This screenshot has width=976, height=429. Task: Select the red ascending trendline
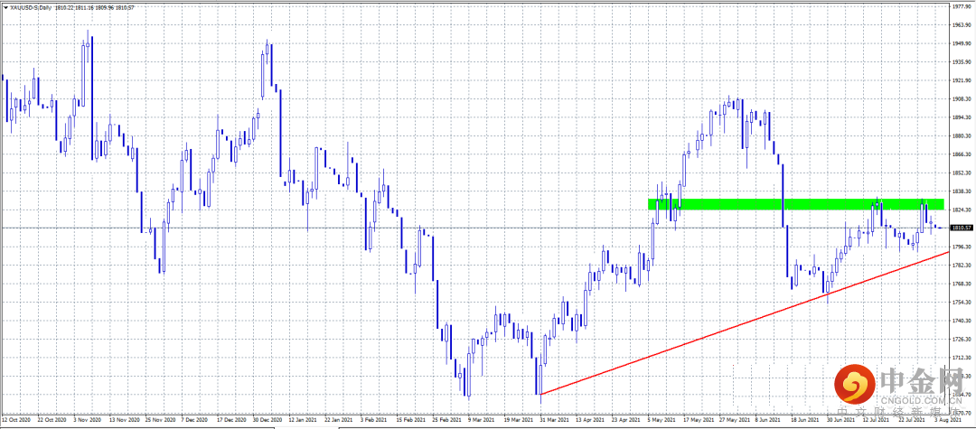point(745,322)
